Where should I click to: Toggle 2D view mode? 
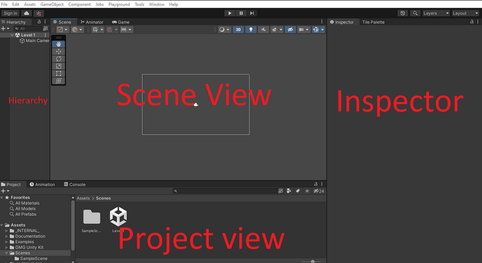pyautogui.click(x=238, y=30)
